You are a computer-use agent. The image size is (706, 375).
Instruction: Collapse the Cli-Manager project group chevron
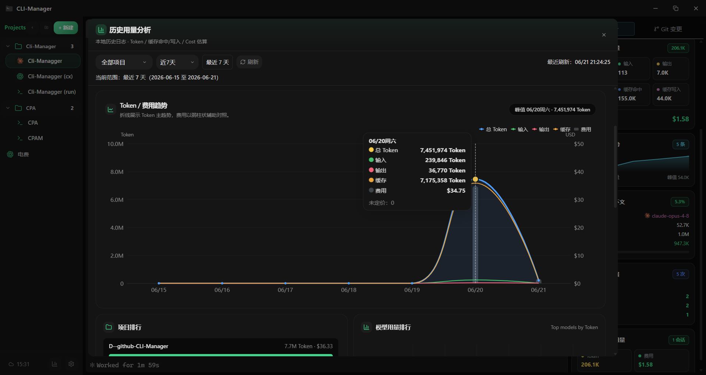pyautogui.click(x=8, y=46)
